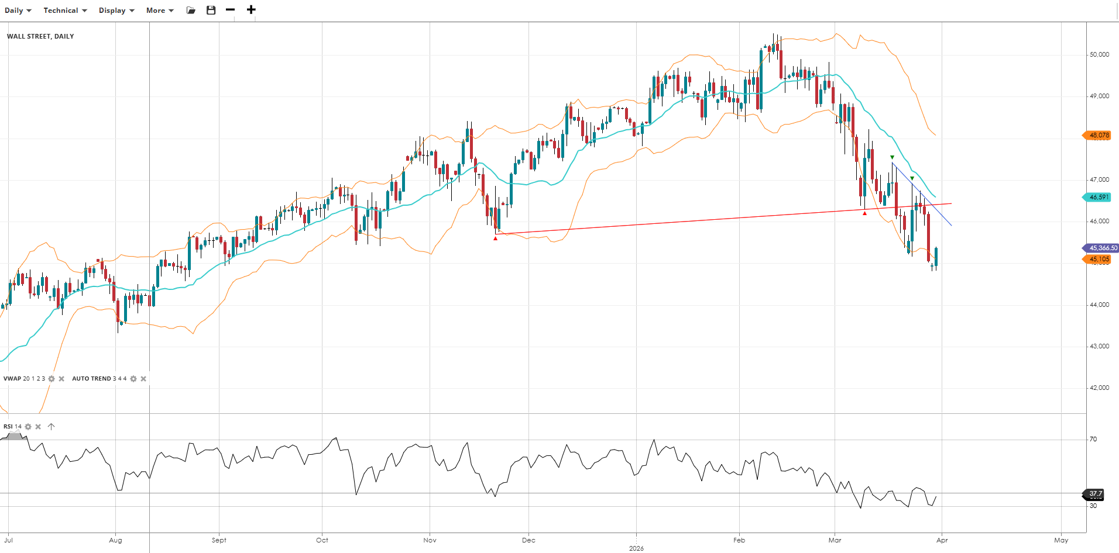Zoom out with the minus icon
Viewport: 1119px width, 553px height.
pyautogui.click(x=231, y=10)
